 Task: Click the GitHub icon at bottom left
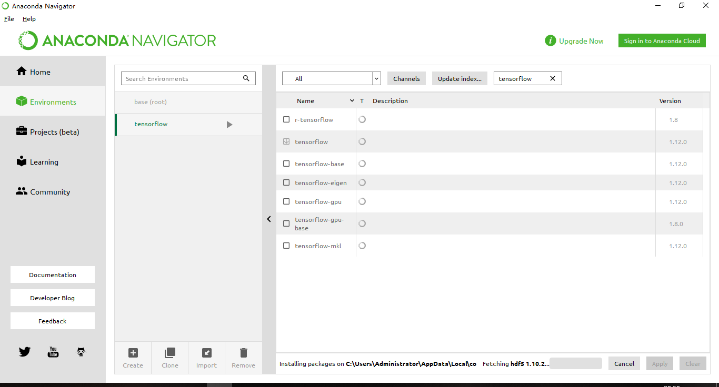pos(81,352)
